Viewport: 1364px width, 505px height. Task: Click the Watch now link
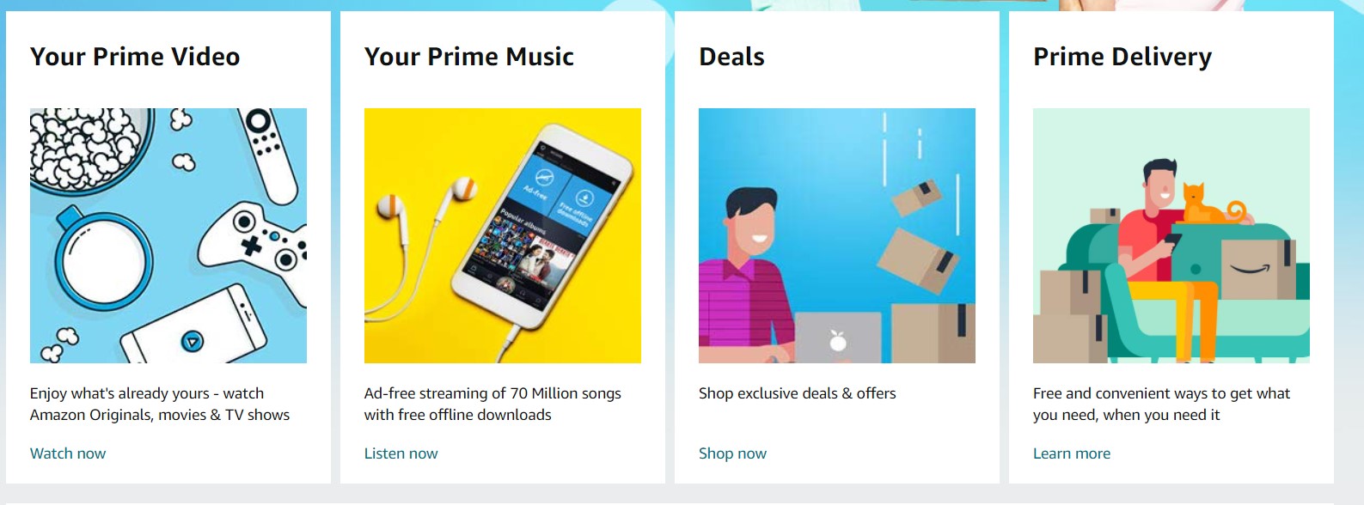pos(68,453)
